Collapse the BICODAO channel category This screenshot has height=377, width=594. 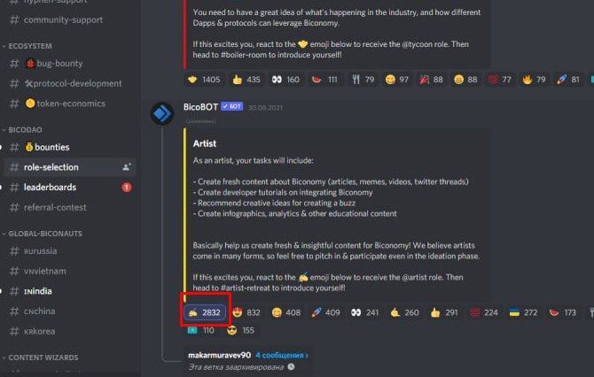tap(22, 130)
